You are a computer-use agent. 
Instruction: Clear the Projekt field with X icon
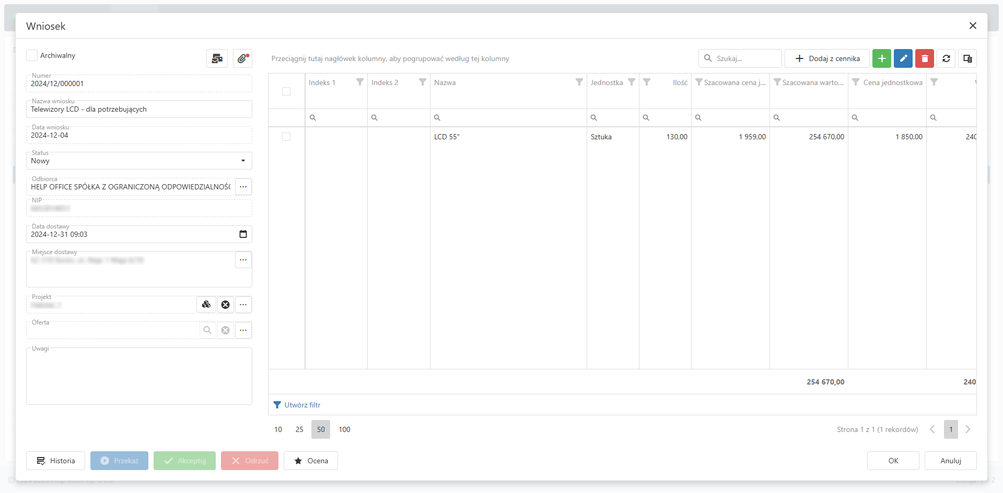point(225,305)
